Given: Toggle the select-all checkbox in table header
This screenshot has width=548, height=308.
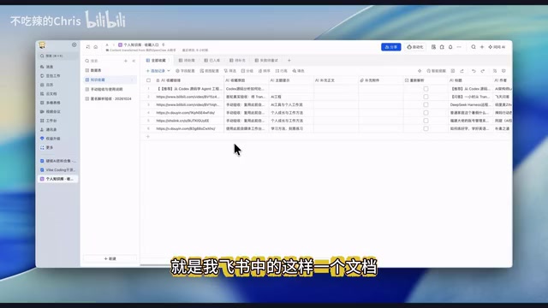Looking at the screenshot, I should click(148, 80).
